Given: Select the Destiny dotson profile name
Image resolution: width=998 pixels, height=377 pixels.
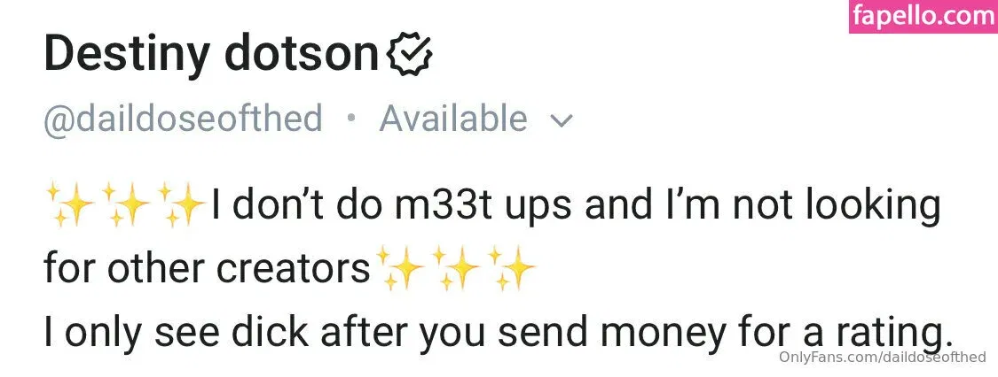Looking at the screenshot, I should 211,55.
